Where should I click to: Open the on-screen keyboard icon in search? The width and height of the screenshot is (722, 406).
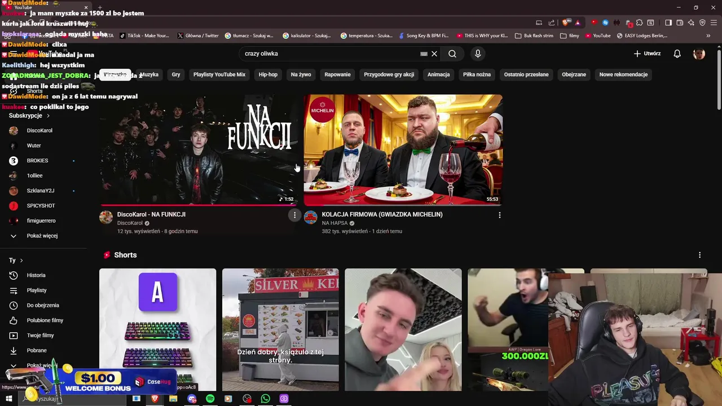424,54
